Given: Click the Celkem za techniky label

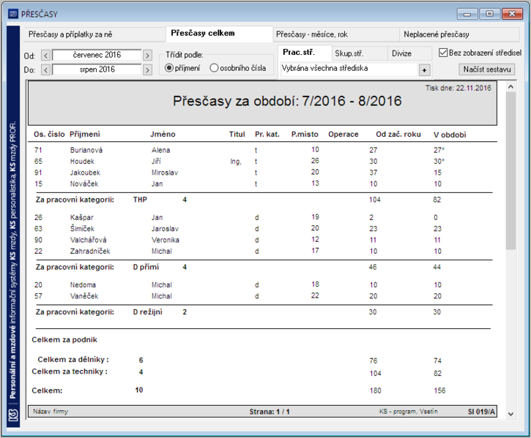Looking at the screenshot, I should (x=70, y=371).
